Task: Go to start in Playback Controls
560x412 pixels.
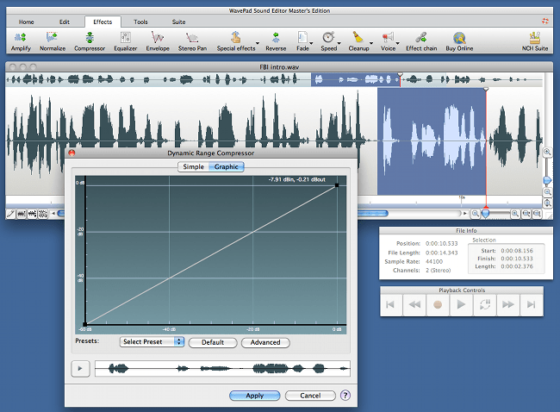Action: pos(391,304)
